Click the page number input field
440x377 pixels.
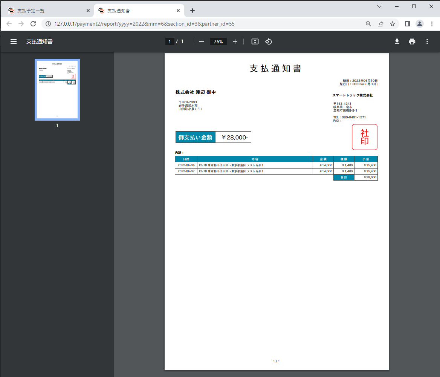[170, 41]
